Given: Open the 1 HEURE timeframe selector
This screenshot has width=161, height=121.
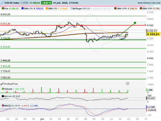Looking at the screenshot, I should 24,3.
